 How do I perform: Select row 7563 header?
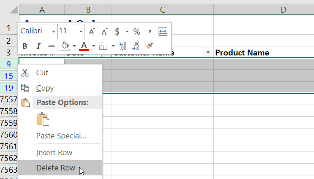coord(9,170)
